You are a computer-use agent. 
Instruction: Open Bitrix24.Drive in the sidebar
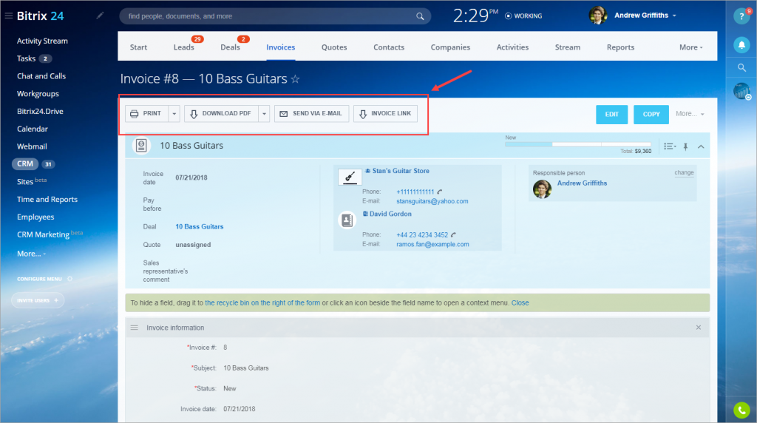pos(40,111)
